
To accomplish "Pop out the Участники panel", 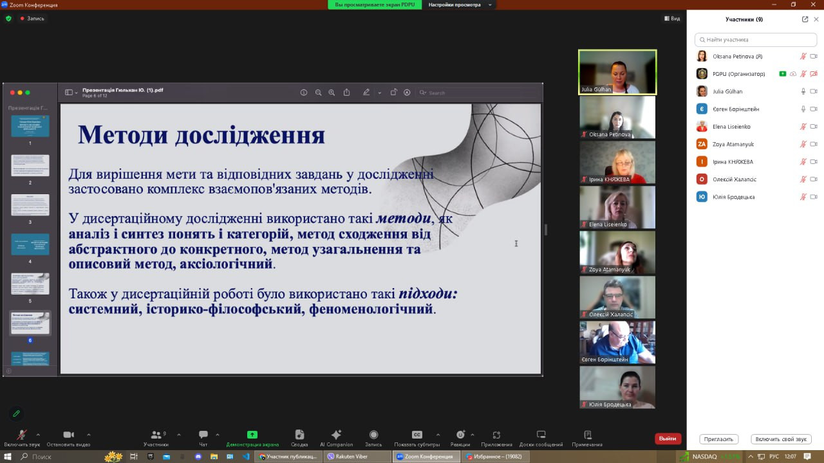I will [805, 19].
